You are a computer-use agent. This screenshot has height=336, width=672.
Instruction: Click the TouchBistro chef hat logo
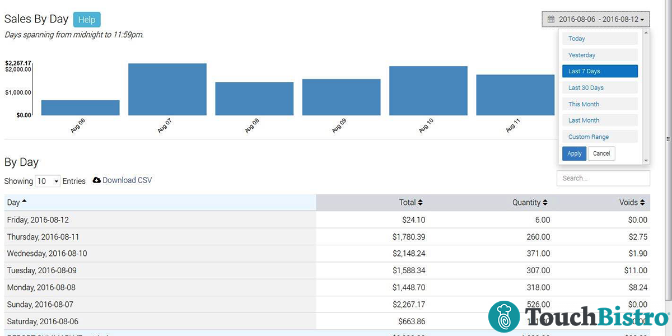coord(503,317)
